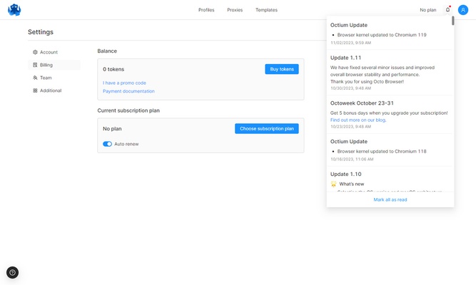Click the Settings page heading
This screenshot has width=476, height=285.
[x=41, y=32]
